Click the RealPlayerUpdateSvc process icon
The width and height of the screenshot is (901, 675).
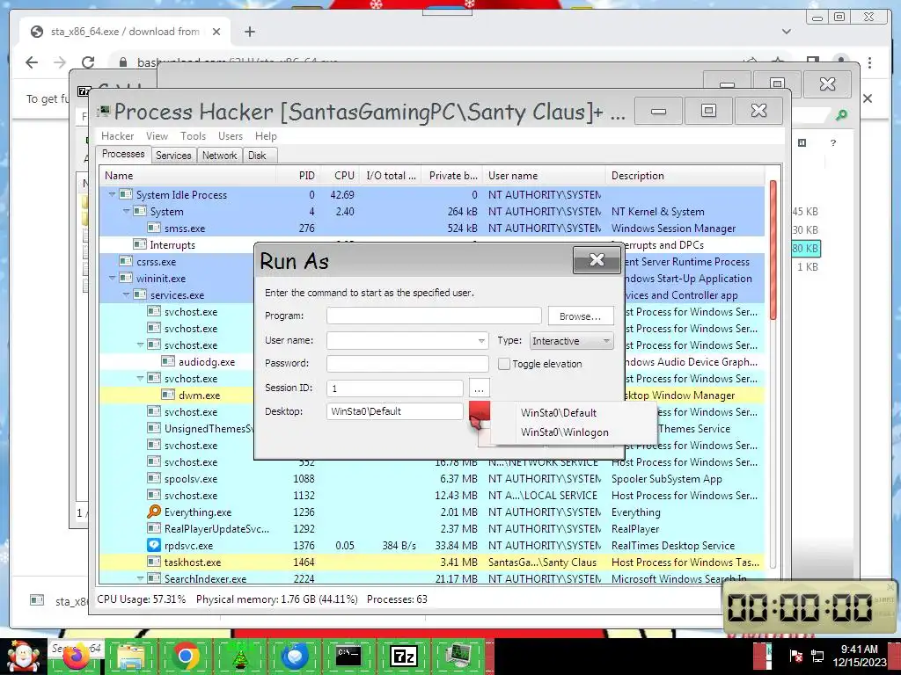coord(154,528)
